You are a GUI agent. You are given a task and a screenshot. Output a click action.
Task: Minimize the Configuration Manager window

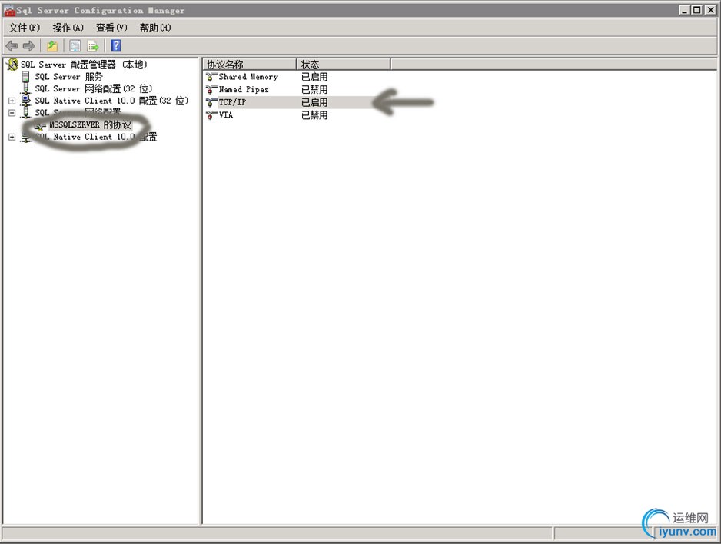pos(685,10)
